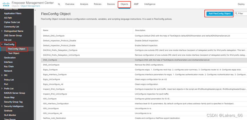247x120 pixels.
Task: Click the magnifier icon in the Filter box
Action: (x=236, y=13)
